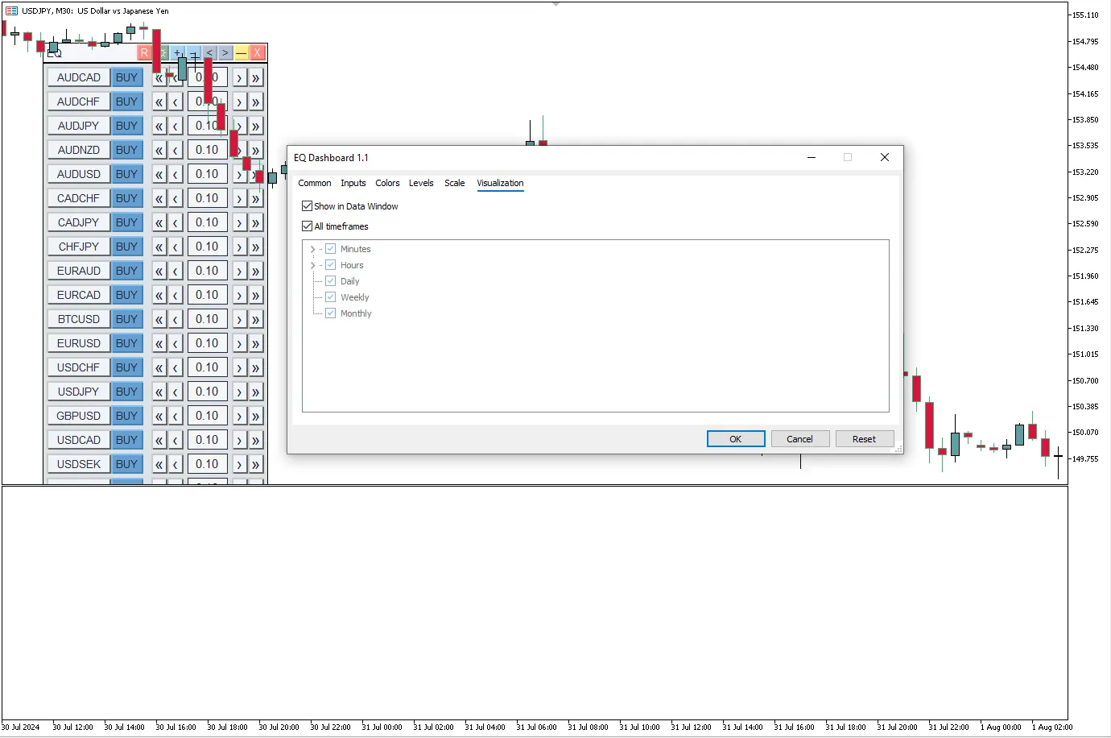
Task: Toggle the Minutes timeframe checkbox
Action: click(330, 249)
